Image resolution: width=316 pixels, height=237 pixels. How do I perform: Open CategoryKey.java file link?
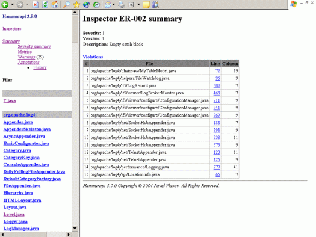[x=22, y=158]
